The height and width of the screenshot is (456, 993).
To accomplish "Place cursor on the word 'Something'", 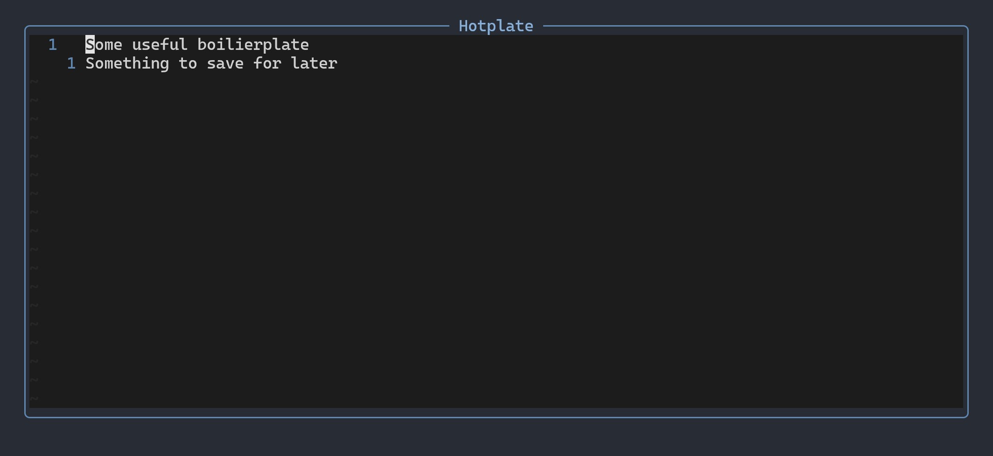I will pos(127,64).
